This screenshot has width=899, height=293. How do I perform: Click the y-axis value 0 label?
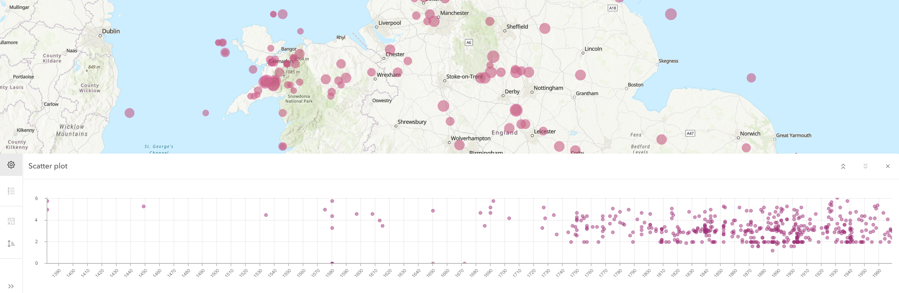click(36, 263)
